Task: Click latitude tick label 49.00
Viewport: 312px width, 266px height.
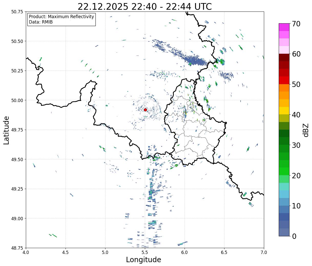Action: pos(17,218)
